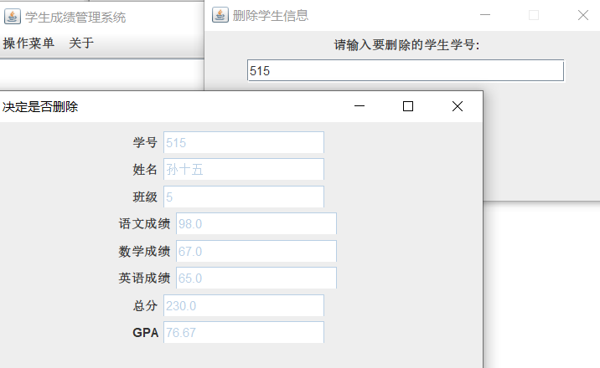This screenshot has width=600, height=368.
Task: Click the 姓名 field showing 孙十五
Action: (x=244, y=170)
